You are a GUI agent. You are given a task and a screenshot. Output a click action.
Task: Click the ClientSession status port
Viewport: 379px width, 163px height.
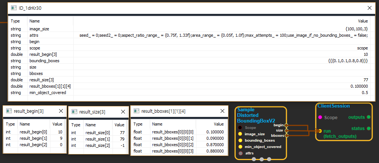(368, 129)
